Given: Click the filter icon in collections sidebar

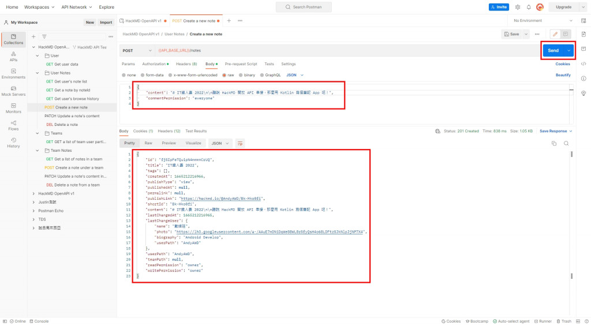Looking at the screenshot, I should (x=44, y=36).
